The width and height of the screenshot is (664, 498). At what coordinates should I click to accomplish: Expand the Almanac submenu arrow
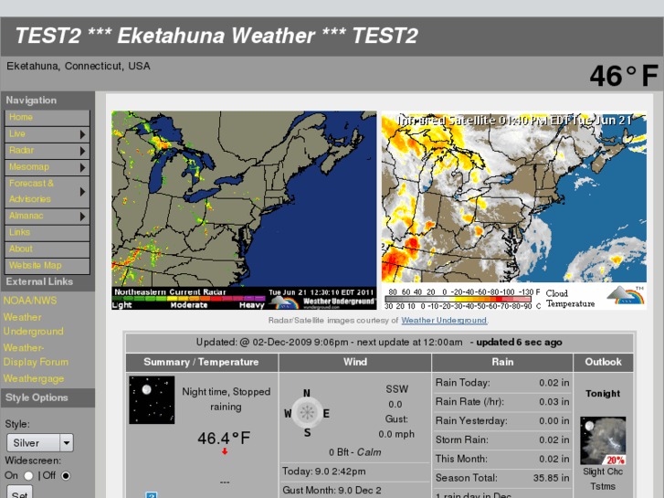pos(82,217)
